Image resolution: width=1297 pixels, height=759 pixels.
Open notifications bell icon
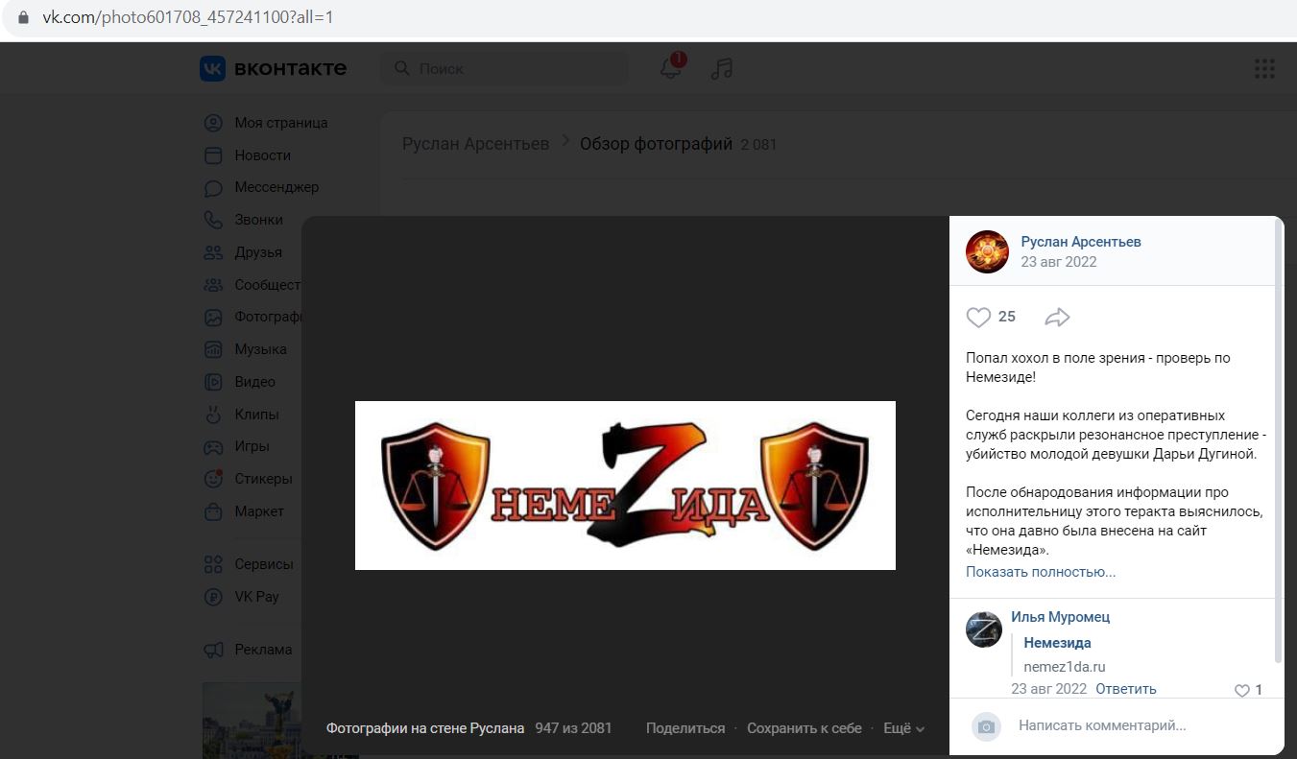670,69
